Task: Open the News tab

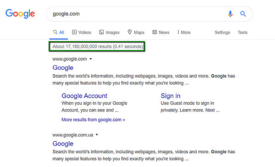Action: (x=161, y=32)
